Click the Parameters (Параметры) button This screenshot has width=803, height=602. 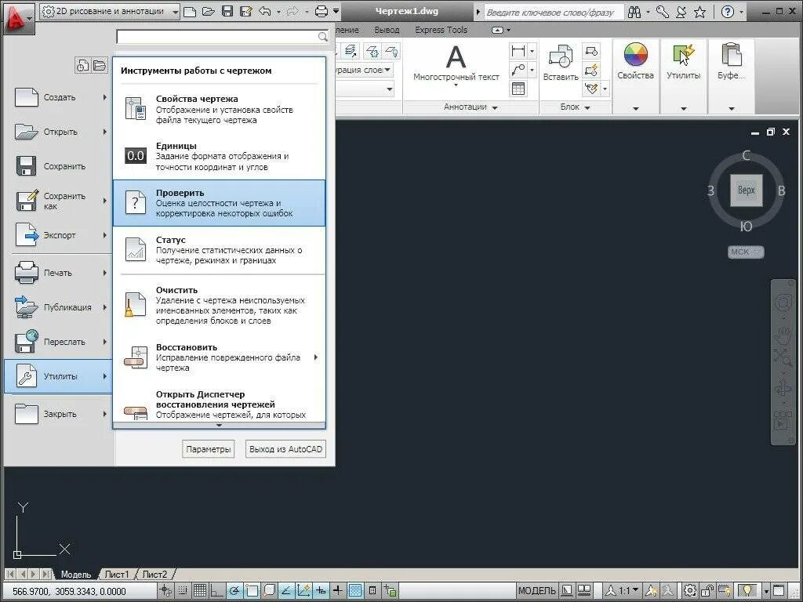tap(208, 449)
